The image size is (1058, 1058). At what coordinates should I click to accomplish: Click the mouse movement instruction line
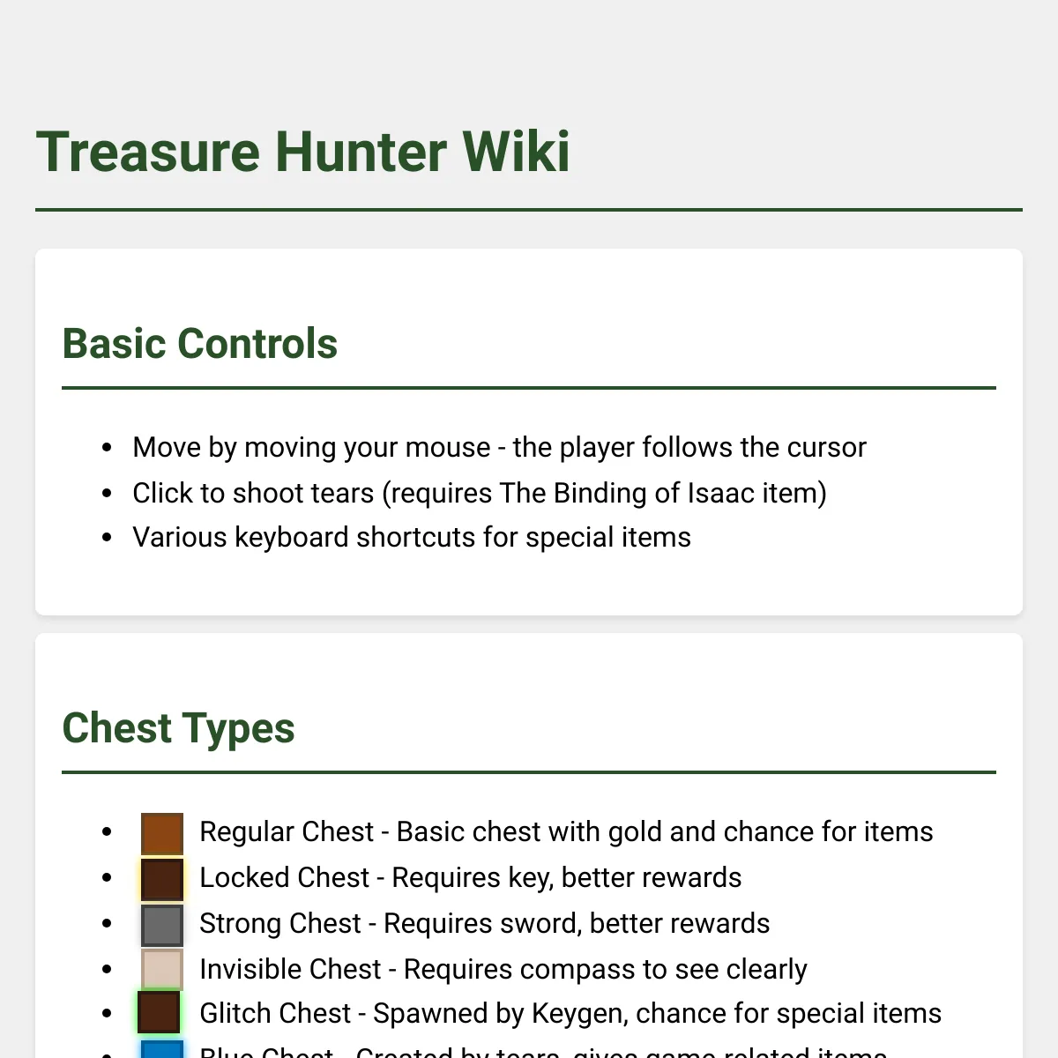499,447
